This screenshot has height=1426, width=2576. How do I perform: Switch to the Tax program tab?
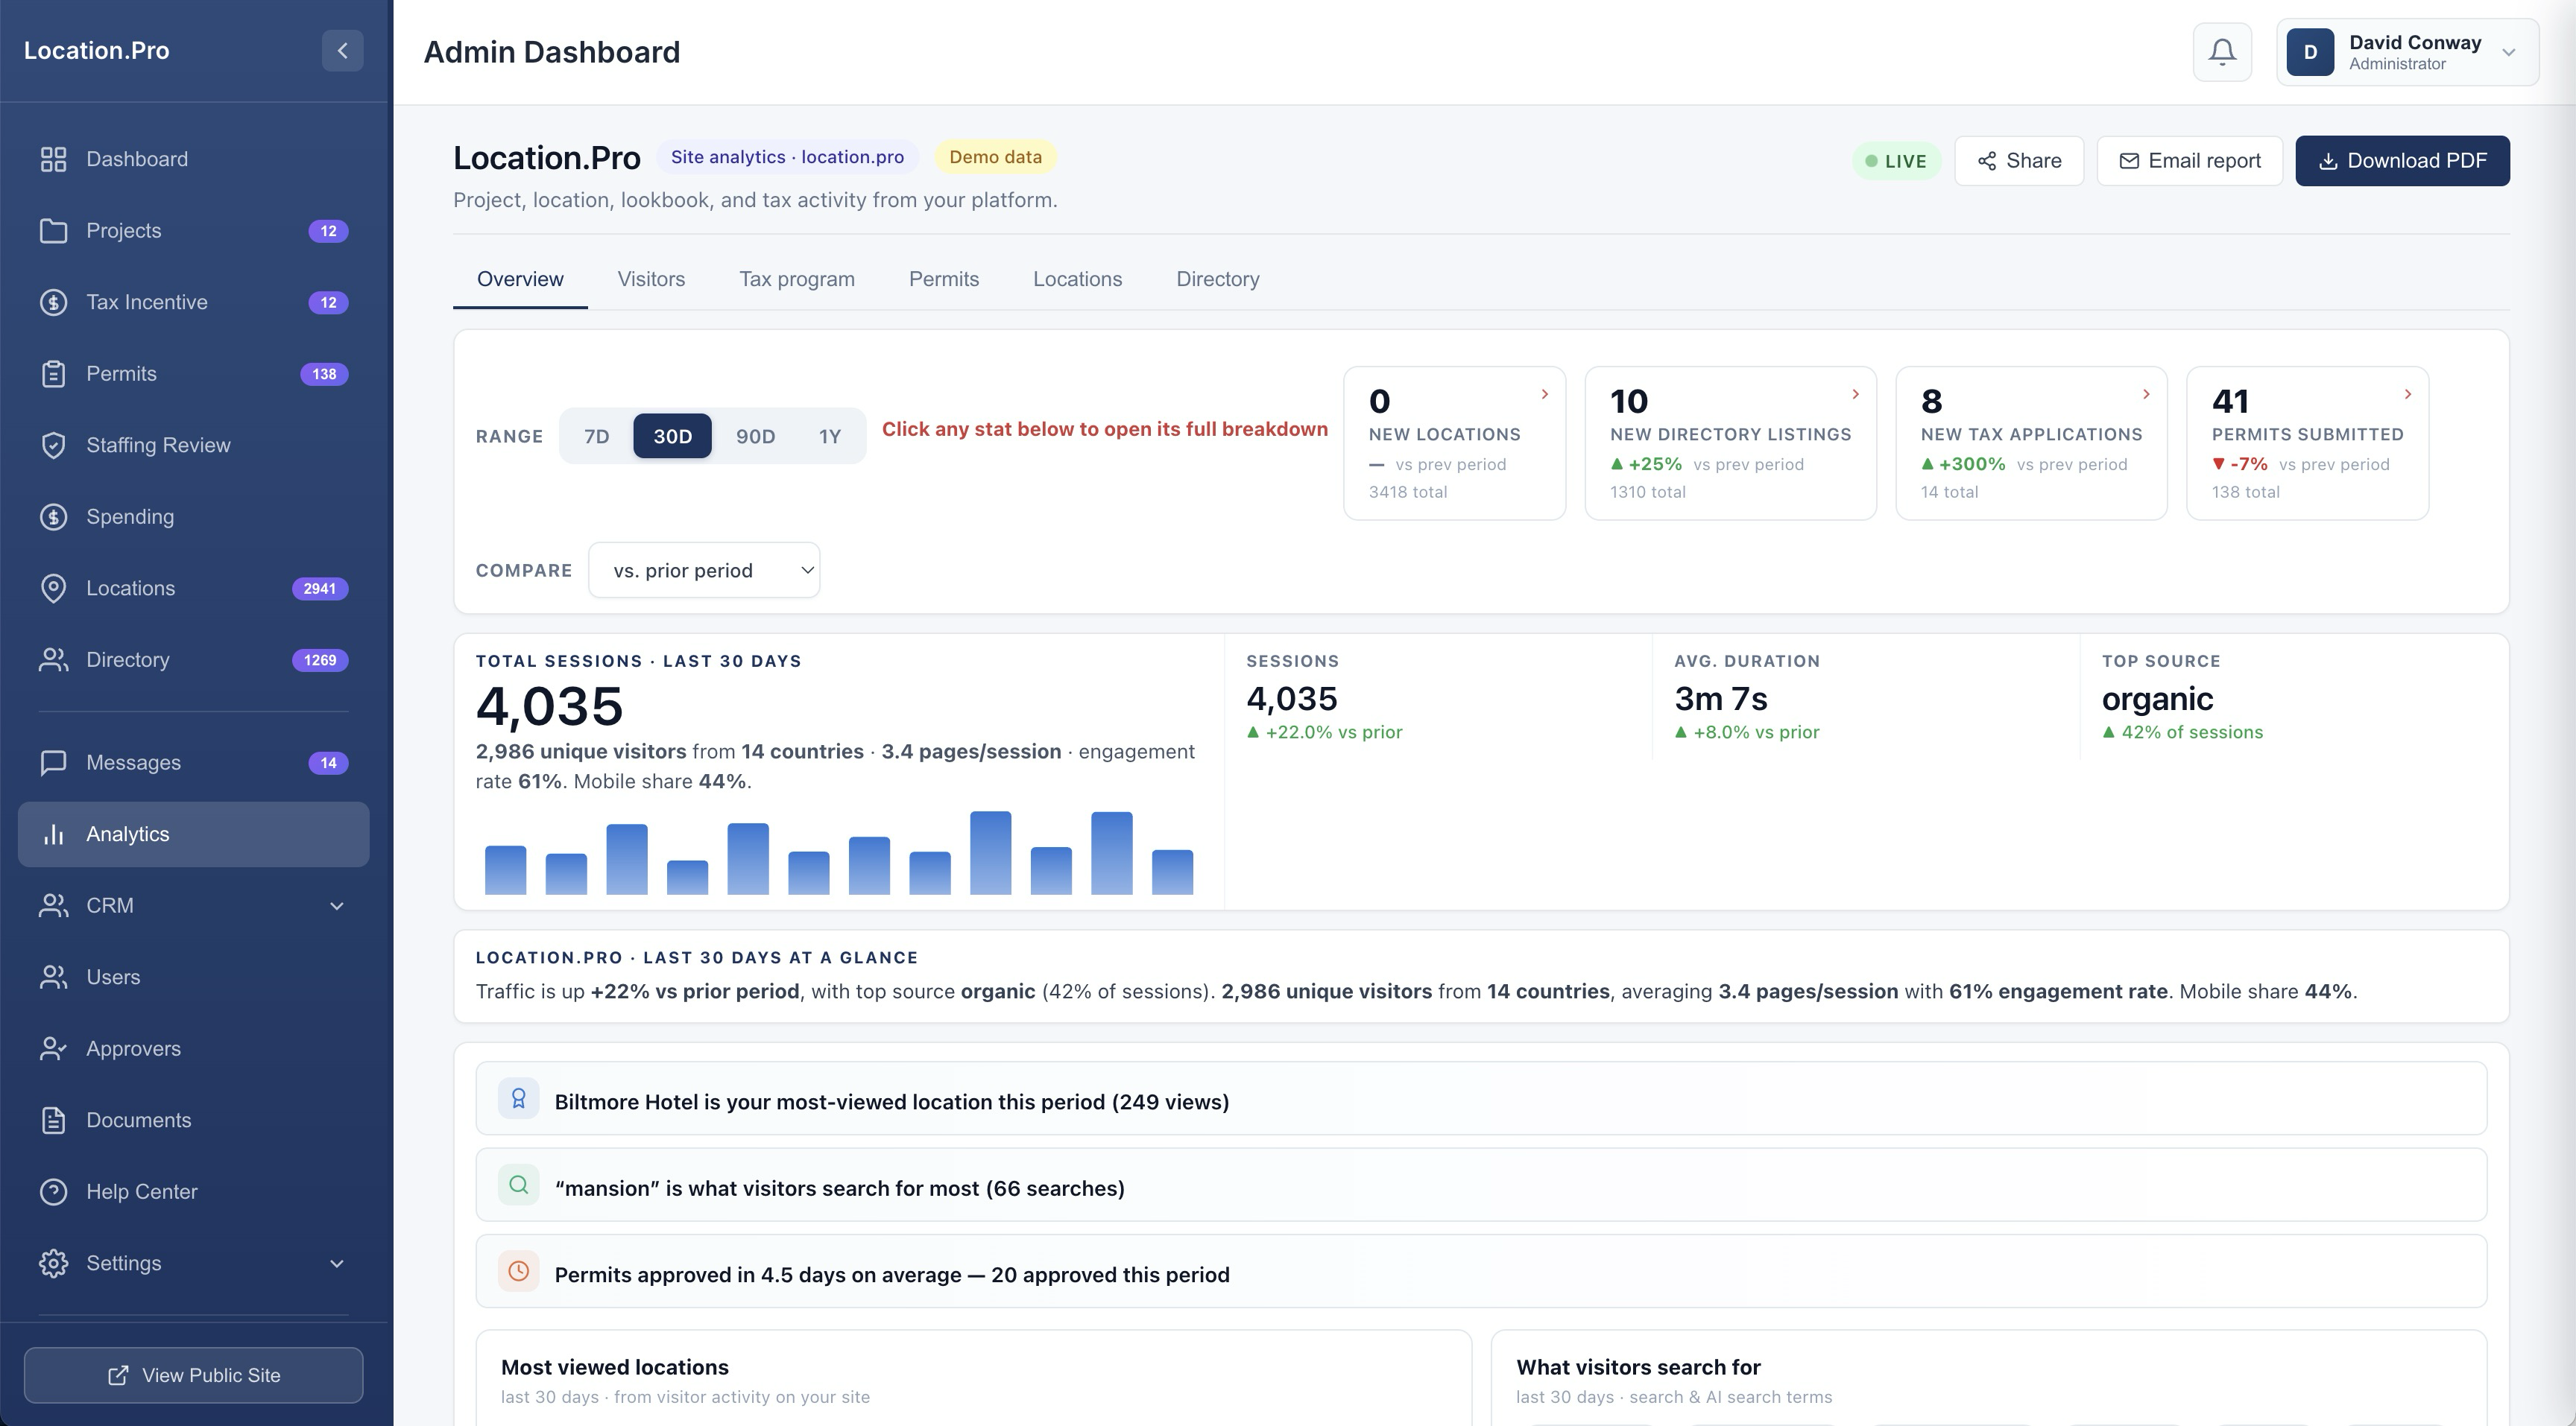pyautogui.click(x=796, y=279)
